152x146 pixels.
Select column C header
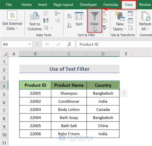click(69, 54)
